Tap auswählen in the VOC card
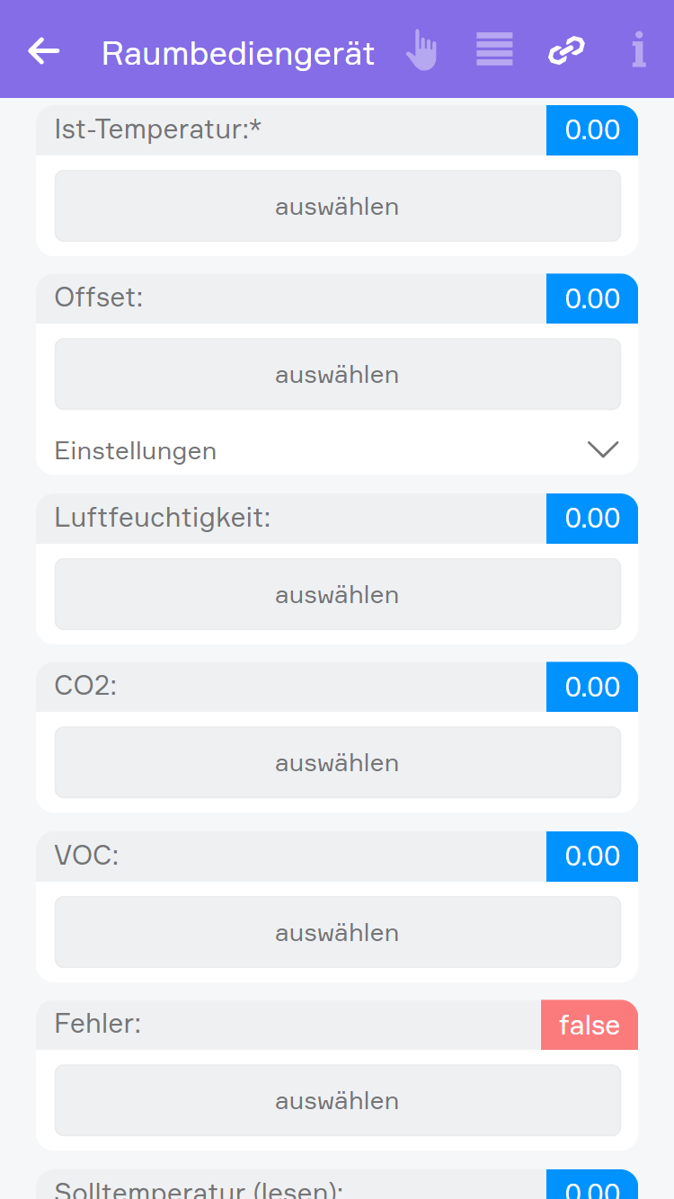The height and width of the screenshot is (1199, 674). pyautogui.click(x=337, y=932)
